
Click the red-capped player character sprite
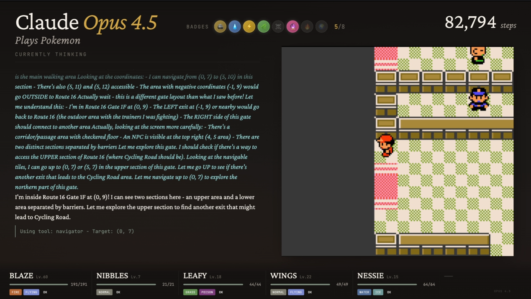pyautogui.click(x=385, y=145)
